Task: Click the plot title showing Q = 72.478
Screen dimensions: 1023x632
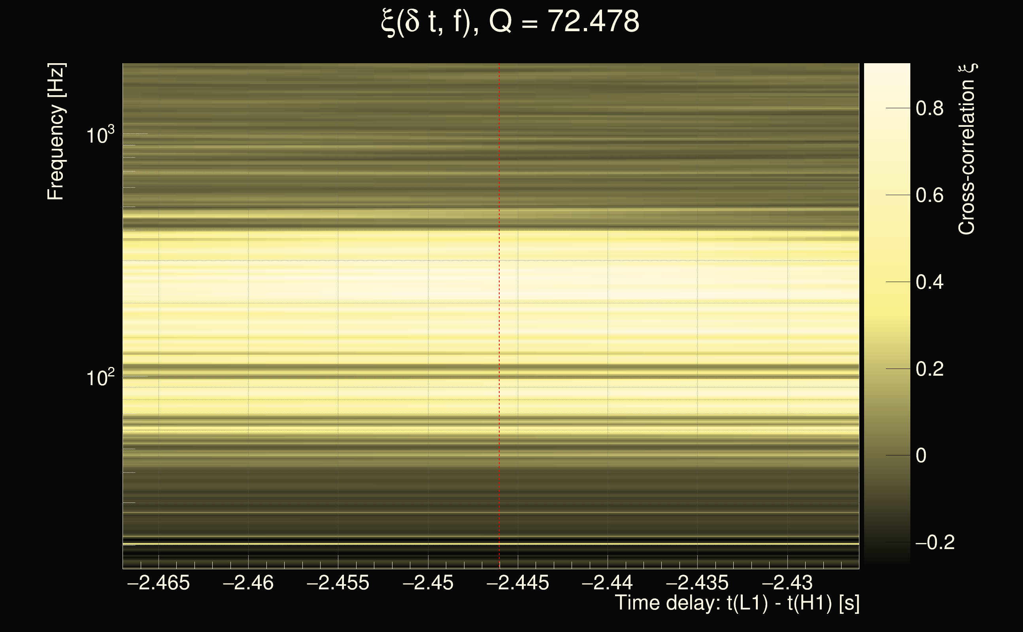Action: 510,22
